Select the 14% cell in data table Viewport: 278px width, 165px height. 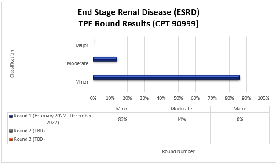[x=181, y=119]
